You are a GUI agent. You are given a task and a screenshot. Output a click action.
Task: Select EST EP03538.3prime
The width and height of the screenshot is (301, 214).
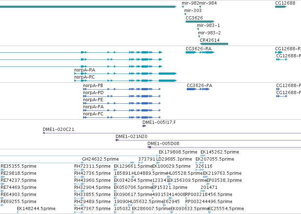(x=224, y=181)
